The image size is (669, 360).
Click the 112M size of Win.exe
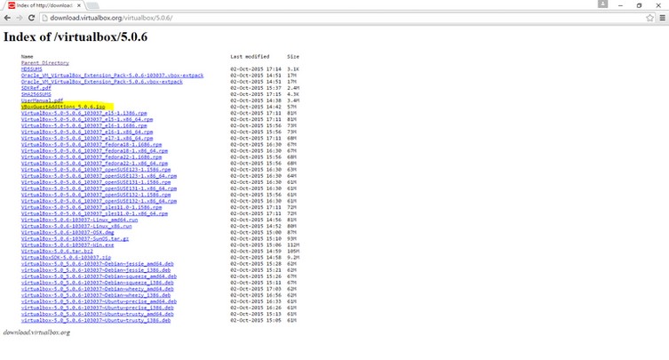[293, 244]
